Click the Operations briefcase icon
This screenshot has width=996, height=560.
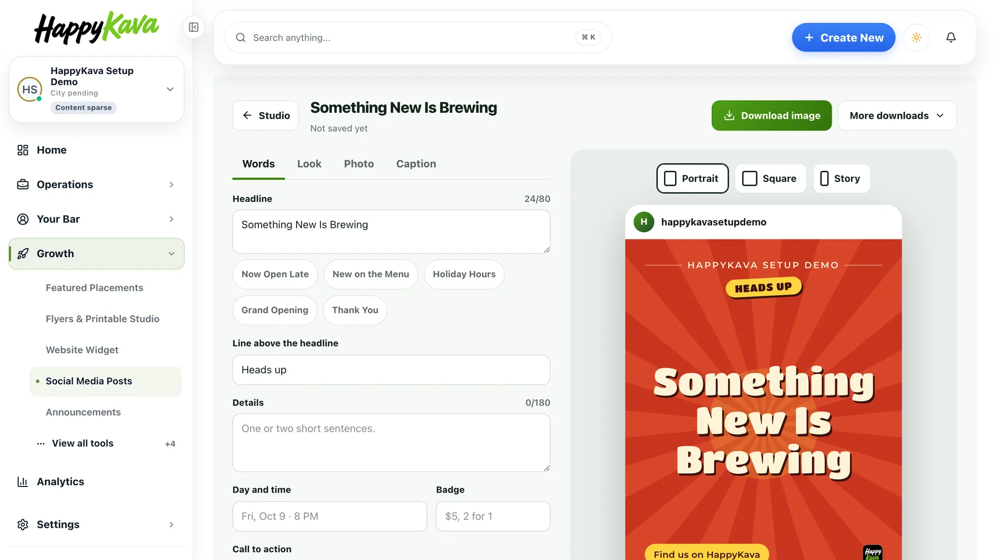coord(23,185)
